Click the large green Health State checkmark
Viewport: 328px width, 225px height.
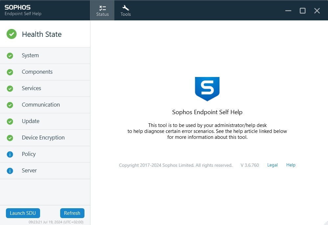(x=11, y=34)
